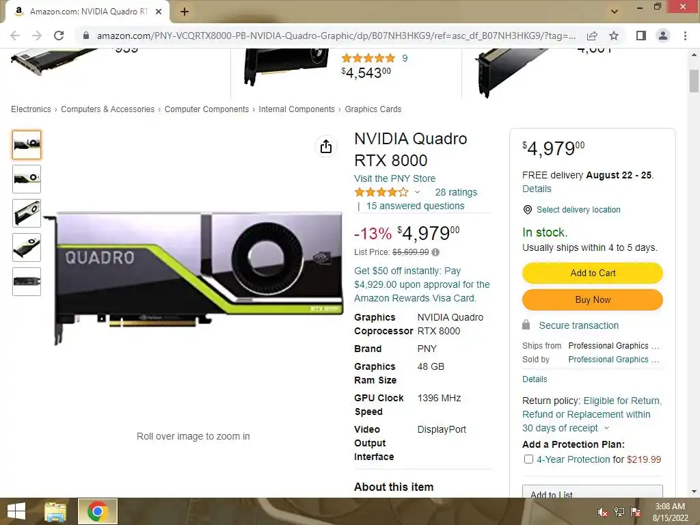Click the Add to Cart button
This screenshot has height=525, width=700.
(593, 273)
